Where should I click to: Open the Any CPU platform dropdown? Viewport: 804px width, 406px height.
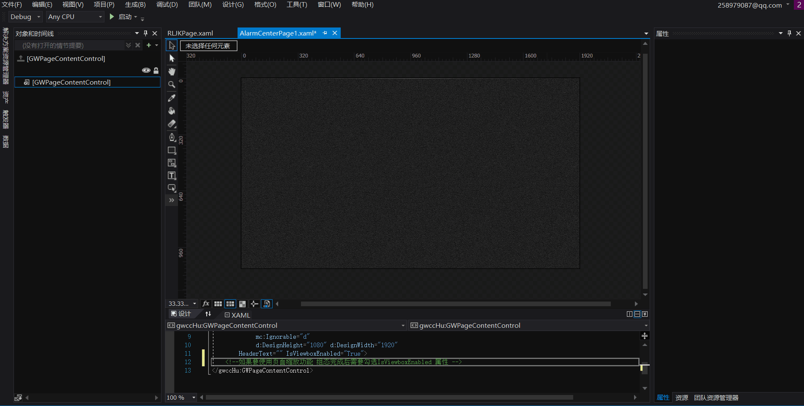tap(75, 17)
